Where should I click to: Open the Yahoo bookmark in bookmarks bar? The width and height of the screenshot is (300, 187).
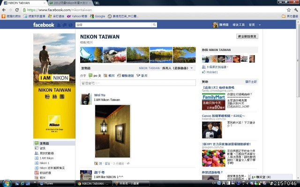[x=77, y=16]
